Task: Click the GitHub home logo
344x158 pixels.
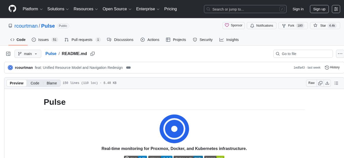Action: [12, 9]
